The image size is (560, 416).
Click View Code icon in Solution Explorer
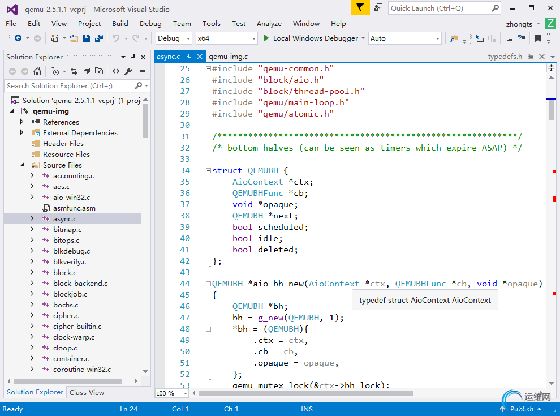click(115, 71)
